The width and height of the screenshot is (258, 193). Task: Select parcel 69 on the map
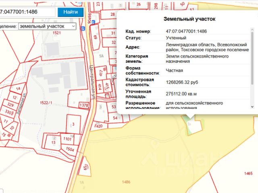pyautogui.click(x=96, y=37)
